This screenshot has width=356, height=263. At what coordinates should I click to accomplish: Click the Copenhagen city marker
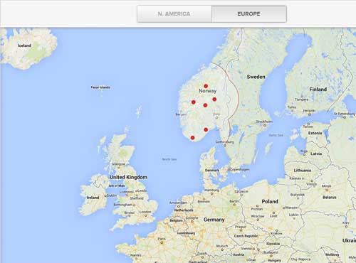coord(229,170)
